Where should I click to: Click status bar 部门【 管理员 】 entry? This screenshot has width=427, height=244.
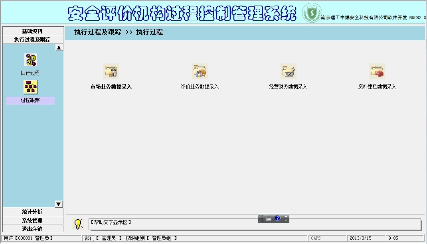103,238
